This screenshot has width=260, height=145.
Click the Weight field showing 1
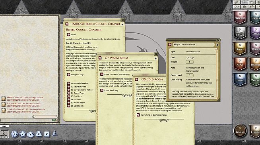[x=189, y=62]
